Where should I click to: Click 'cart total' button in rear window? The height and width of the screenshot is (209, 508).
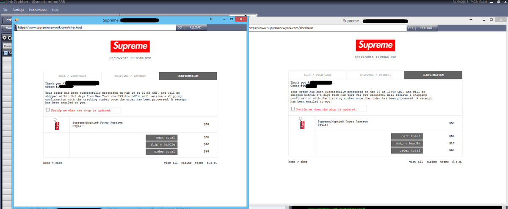pos(406,136)
